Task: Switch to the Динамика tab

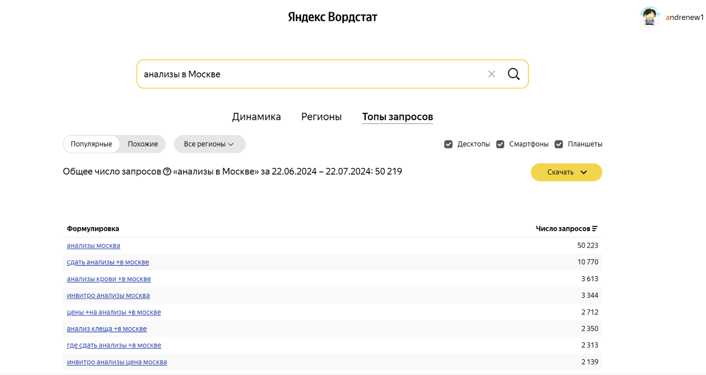Action: (x=256, y=117)
